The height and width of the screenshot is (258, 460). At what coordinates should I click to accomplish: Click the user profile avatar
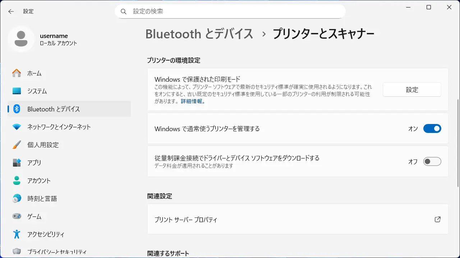click(21, 39)
